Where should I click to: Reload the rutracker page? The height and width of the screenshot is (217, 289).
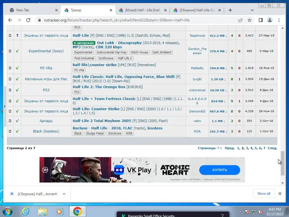(x=28, y=20)
